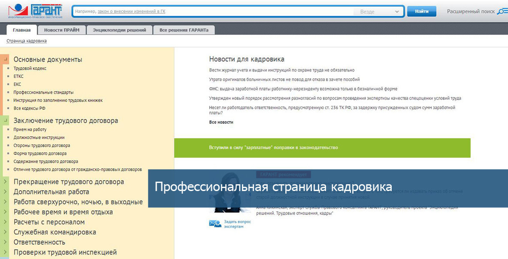The height and width of the screenshot is (259, 508).
Task: Open the Форма трудового договора link
Action: tap(40, 153)
